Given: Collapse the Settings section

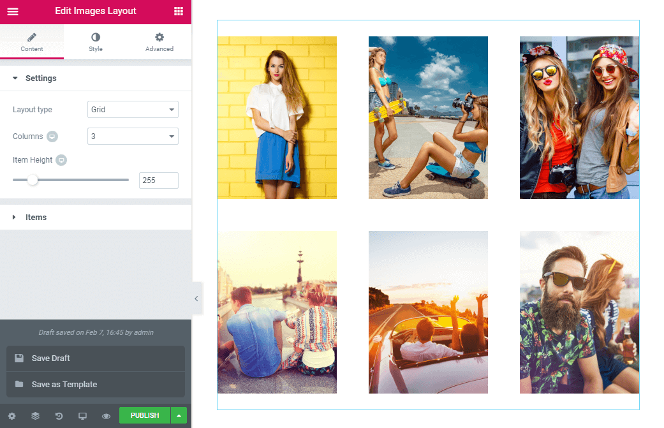Looking at the screenshot, I should pyautogui.click(x=96, y=78).
